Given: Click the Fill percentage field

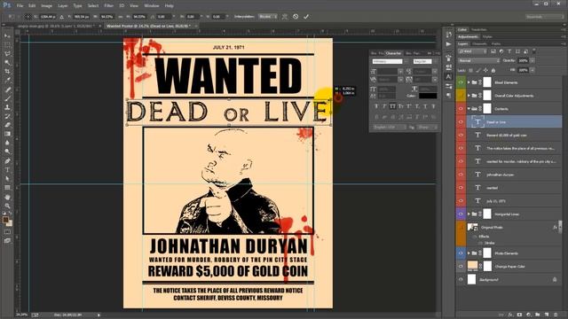Looking at the screenshot, I should pyautogui.click(x=523, y=70).
